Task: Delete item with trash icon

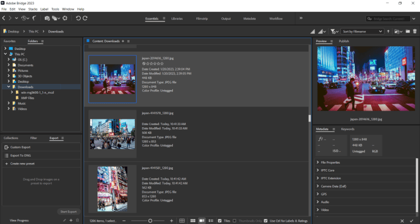Action: tap(415, 31)
